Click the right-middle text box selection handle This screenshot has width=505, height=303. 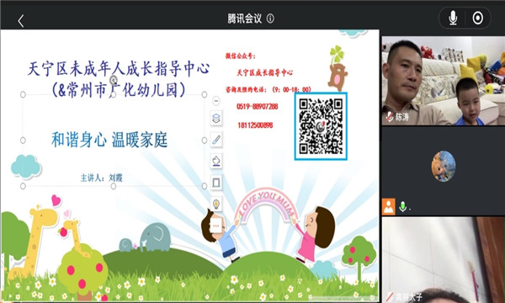tap(205, 141)
